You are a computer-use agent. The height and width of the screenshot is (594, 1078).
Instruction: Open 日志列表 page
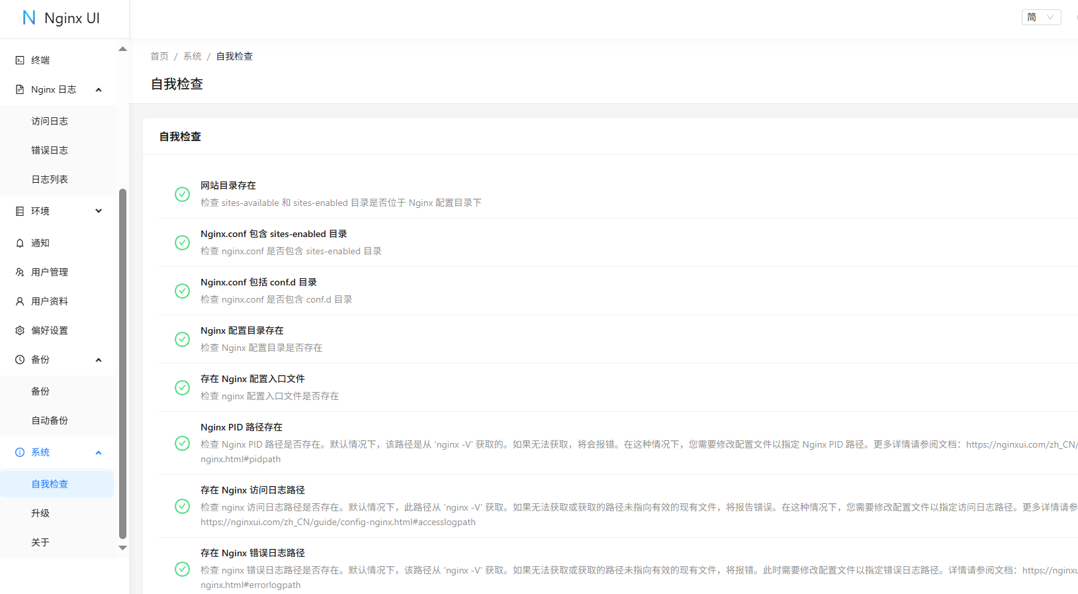(58, 179)
